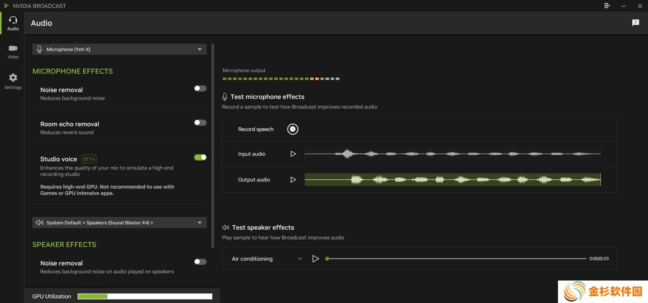Play the Air conditioning speaker sample

(x=315, y=258)
